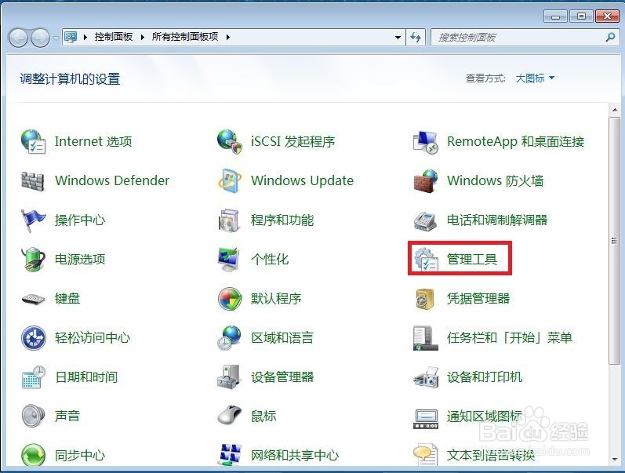Expand the arrow after 控制面板 breadcrumb
The height and width of the screenshot is (473, 625).
142,38
